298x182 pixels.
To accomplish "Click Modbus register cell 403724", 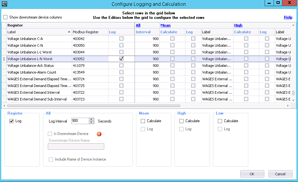I will click(x=90, y=79).
